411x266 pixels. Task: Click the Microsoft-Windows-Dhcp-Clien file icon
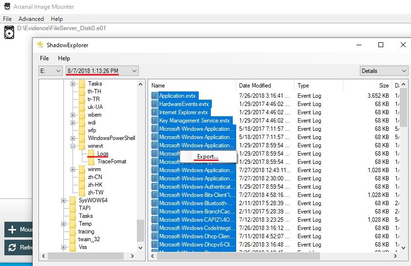[155, 236]
